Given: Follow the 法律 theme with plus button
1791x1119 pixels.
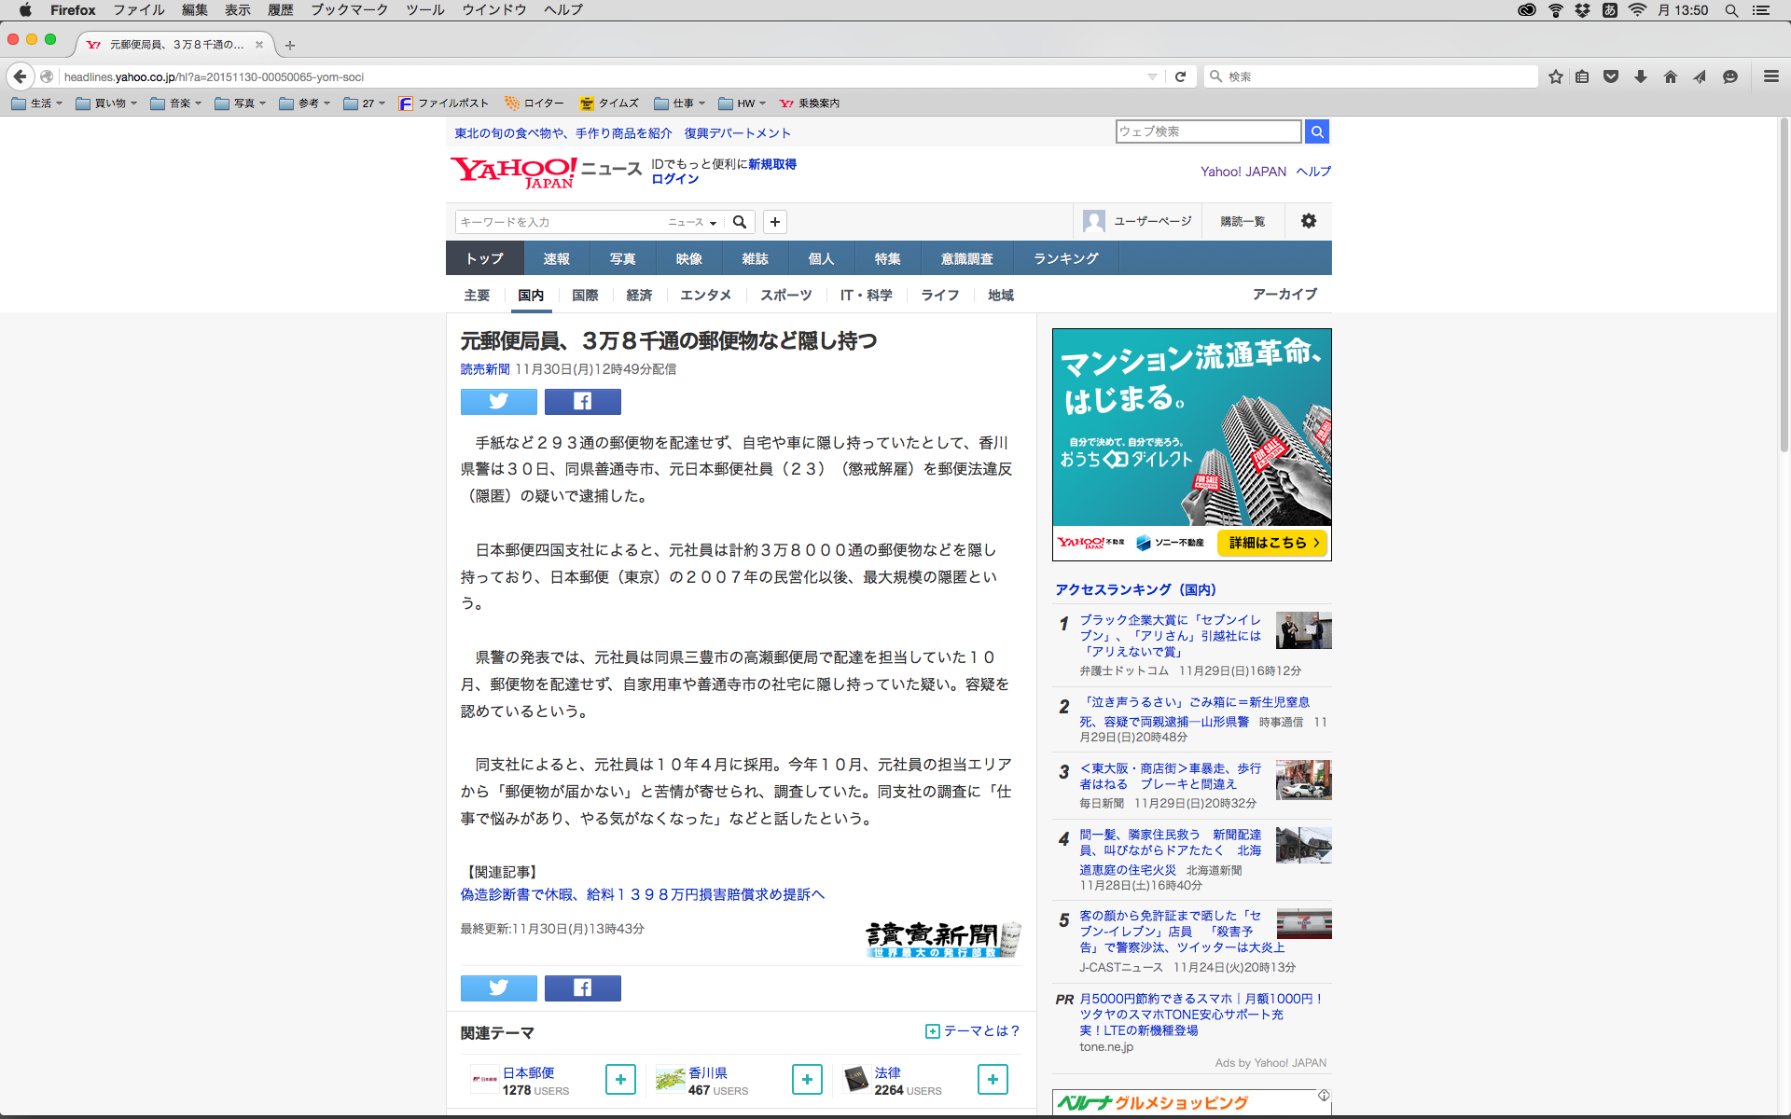Looking at the screenshot, I should tap(993, 1079).
